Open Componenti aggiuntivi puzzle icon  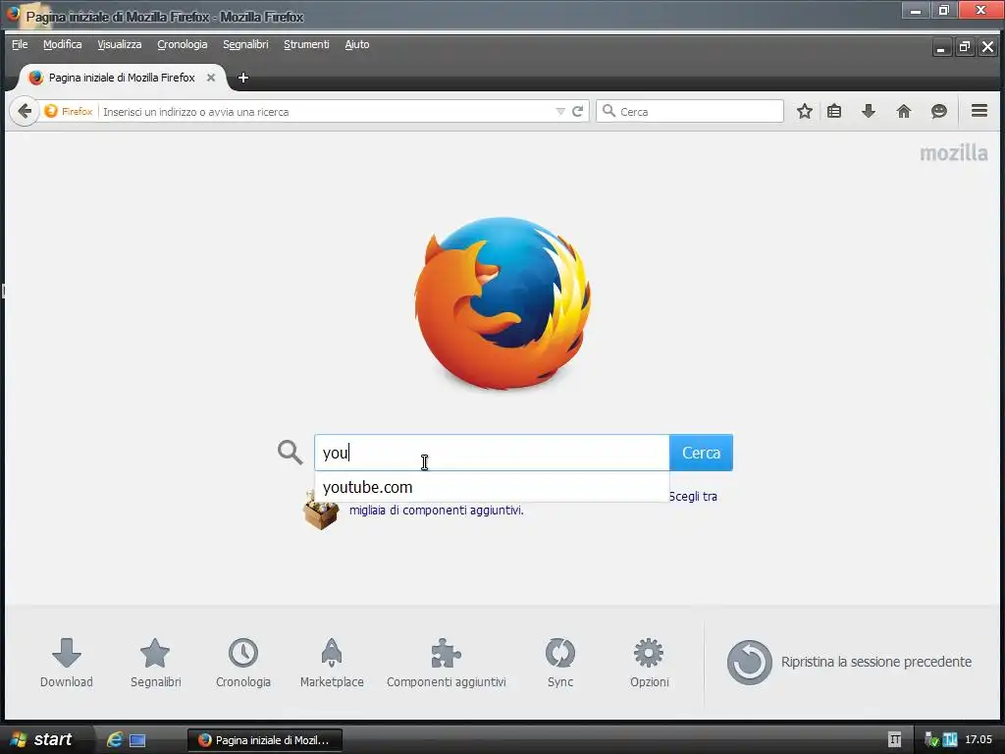tap(447, 663)
